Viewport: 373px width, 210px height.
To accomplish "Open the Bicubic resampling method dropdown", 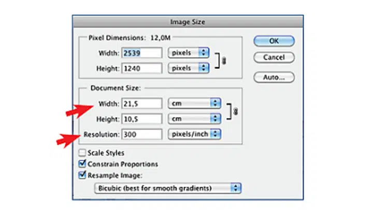I will [x=168, y=188].
